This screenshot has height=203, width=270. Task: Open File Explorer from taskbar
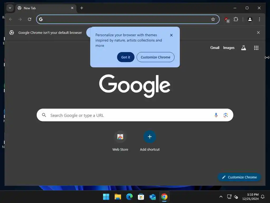[118, 197]
